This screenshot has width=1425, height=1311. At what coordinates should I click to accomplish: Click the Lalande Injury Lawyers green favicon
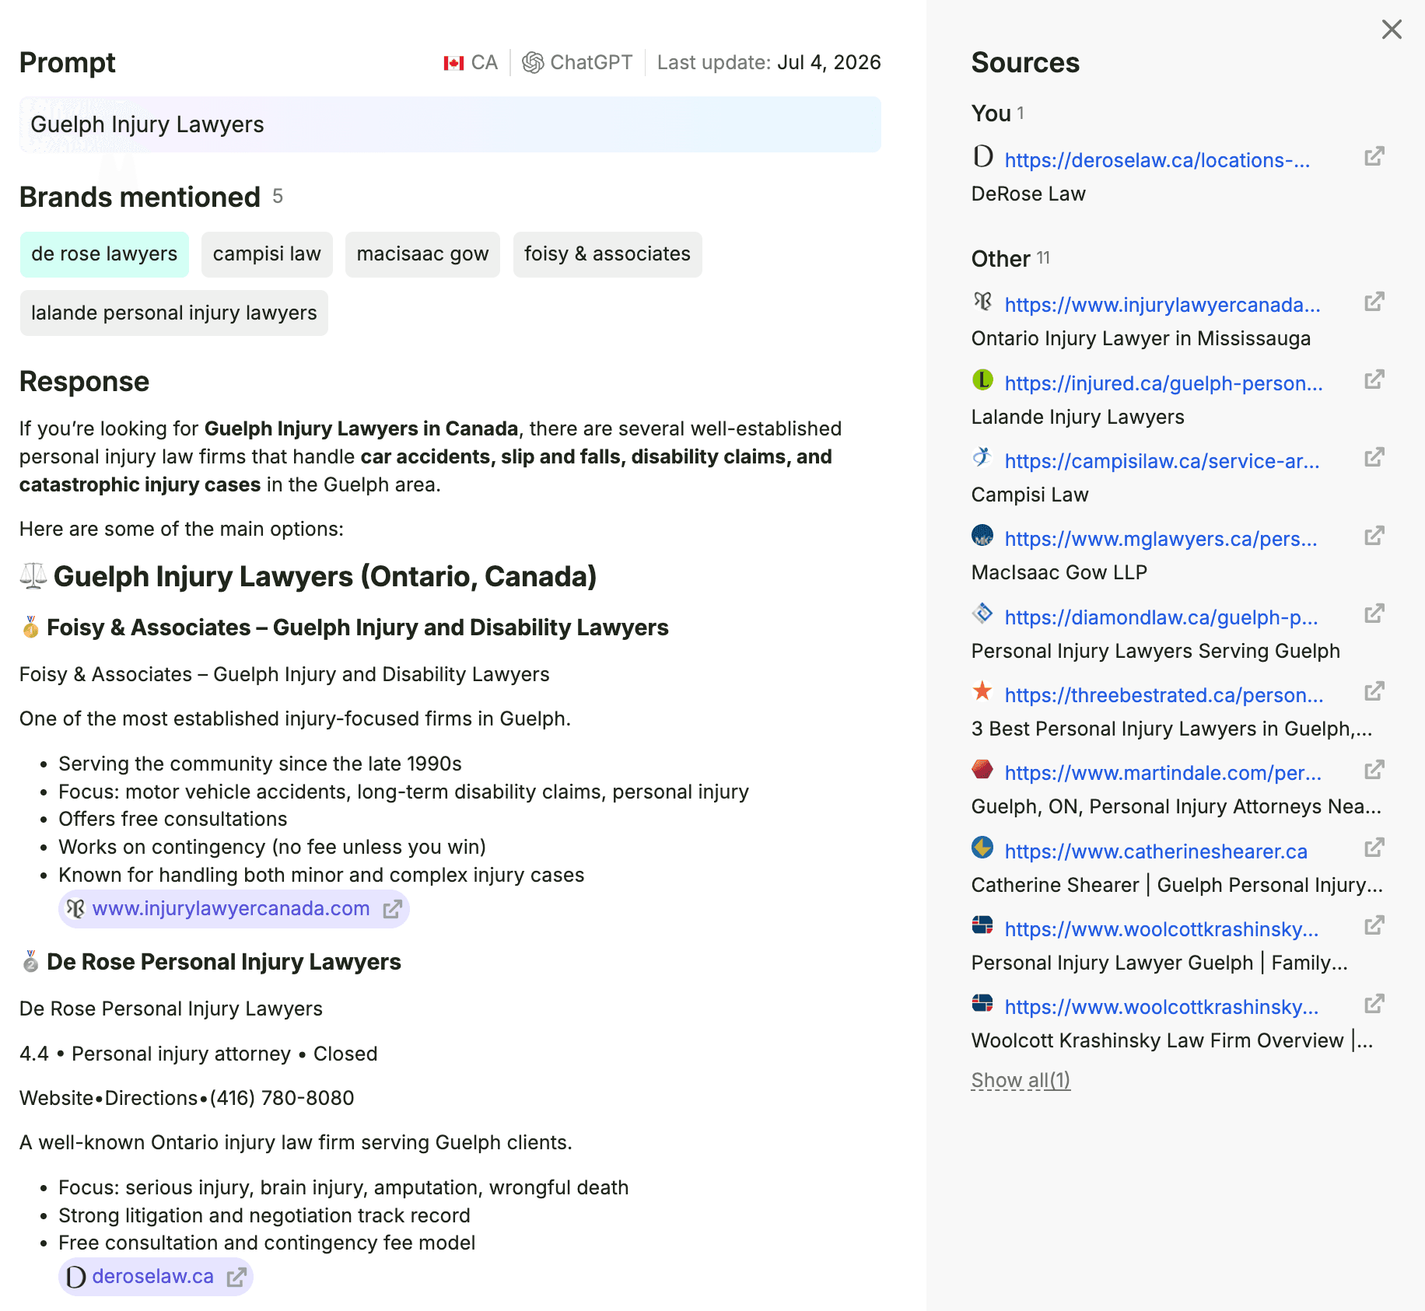pos(983,379)
